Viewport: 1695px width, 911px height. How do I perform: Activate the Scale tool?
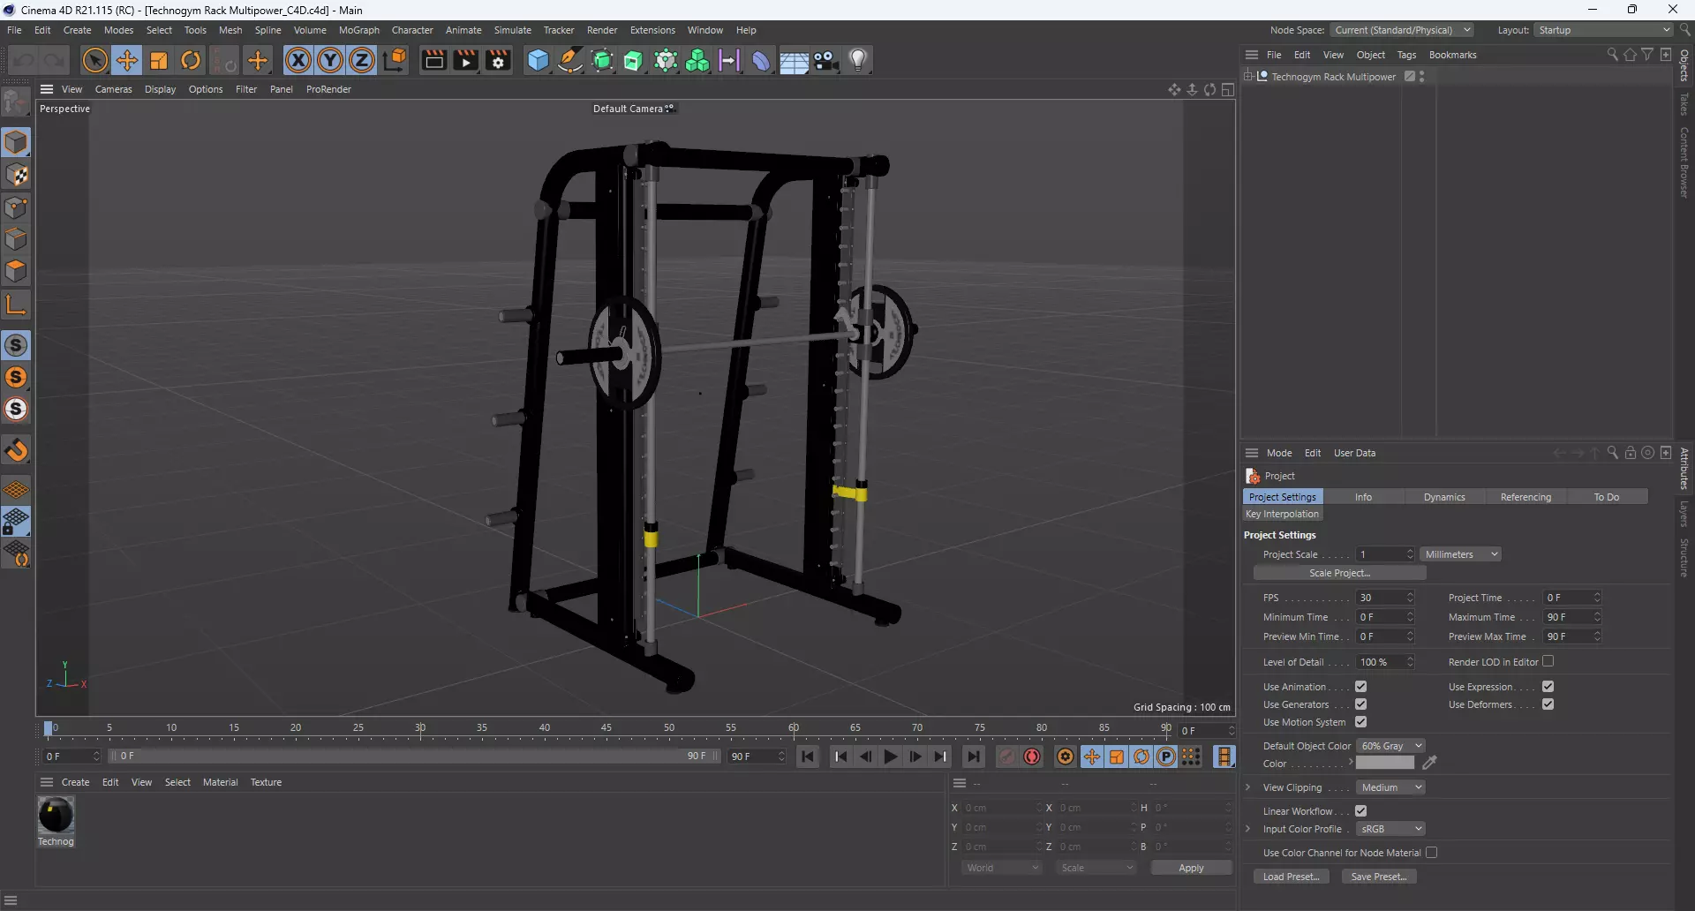pos(159,60)
